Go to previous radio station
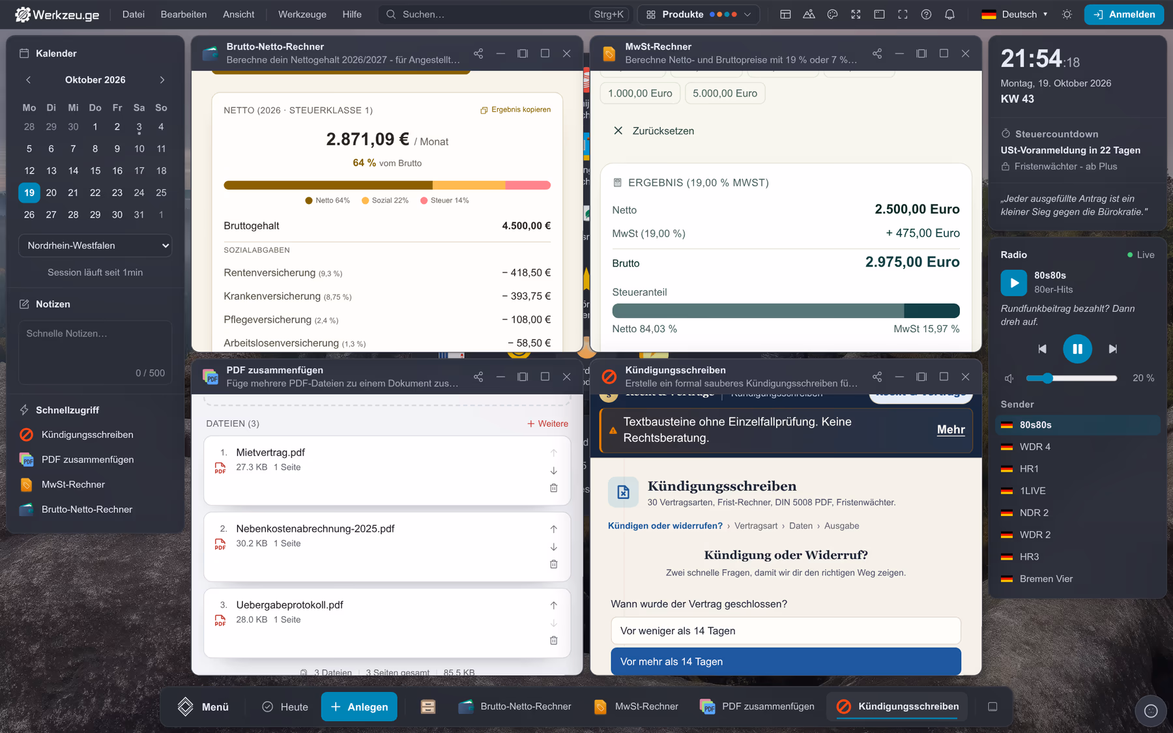The image size is (1173, 733). point(1043,349)
